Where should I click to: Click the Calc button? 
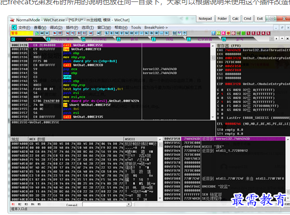pyautogui.click(x=236, y=19)
